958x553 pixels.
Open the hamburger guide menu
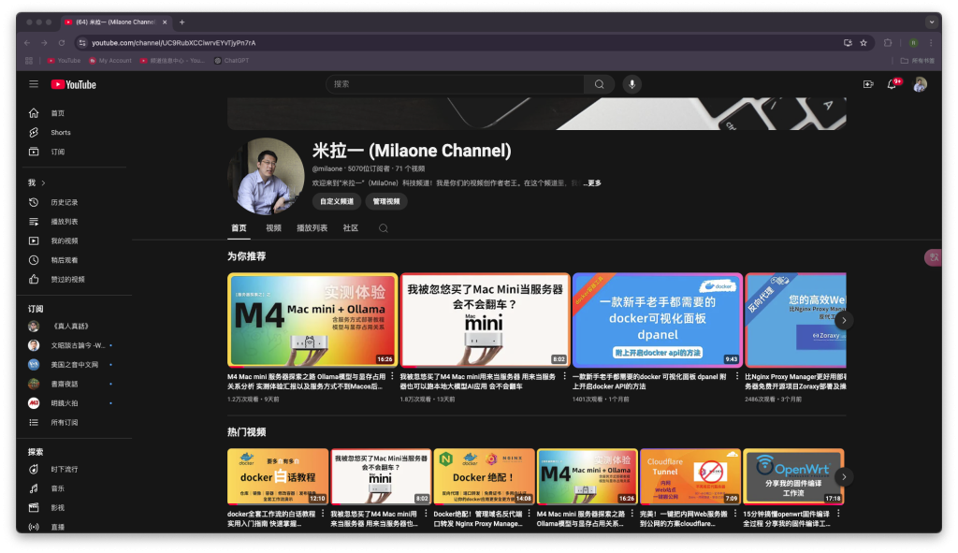point(34,84)
